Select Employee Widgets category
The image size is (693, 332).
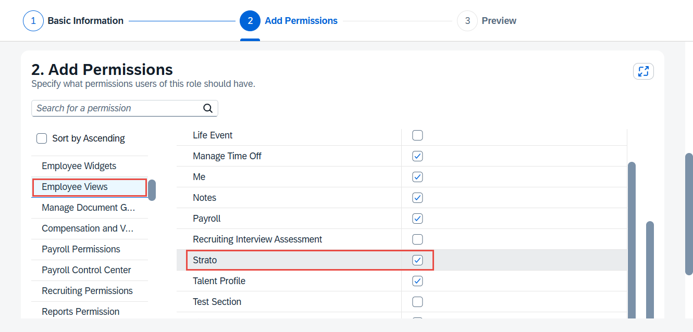[x=79, y=166]
